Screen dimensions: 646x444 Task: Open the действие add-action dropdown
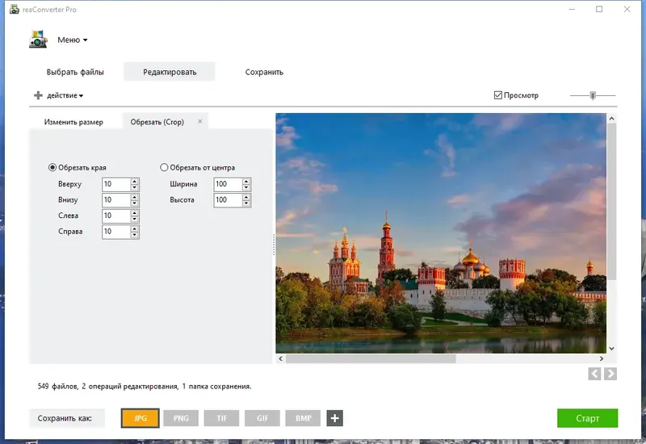65,95
